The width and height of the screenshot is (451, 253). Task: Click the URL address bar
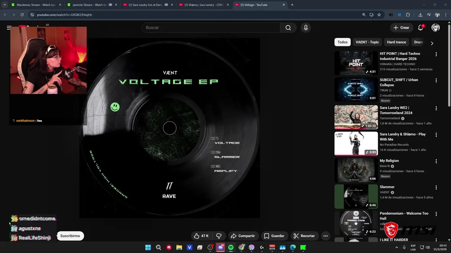194,15
